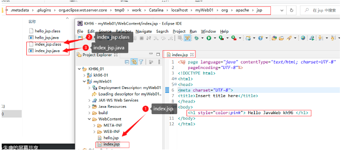Close the index.jsp editor tab

pyautogui.click(x=192, y=54)
